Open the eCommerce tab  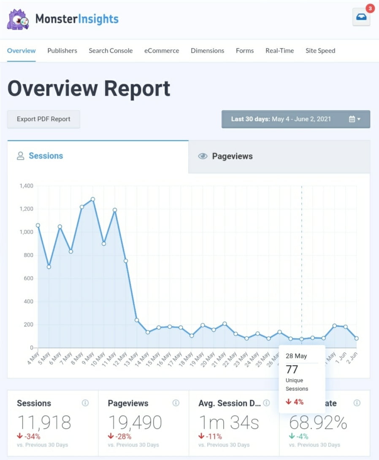[162, 51]
